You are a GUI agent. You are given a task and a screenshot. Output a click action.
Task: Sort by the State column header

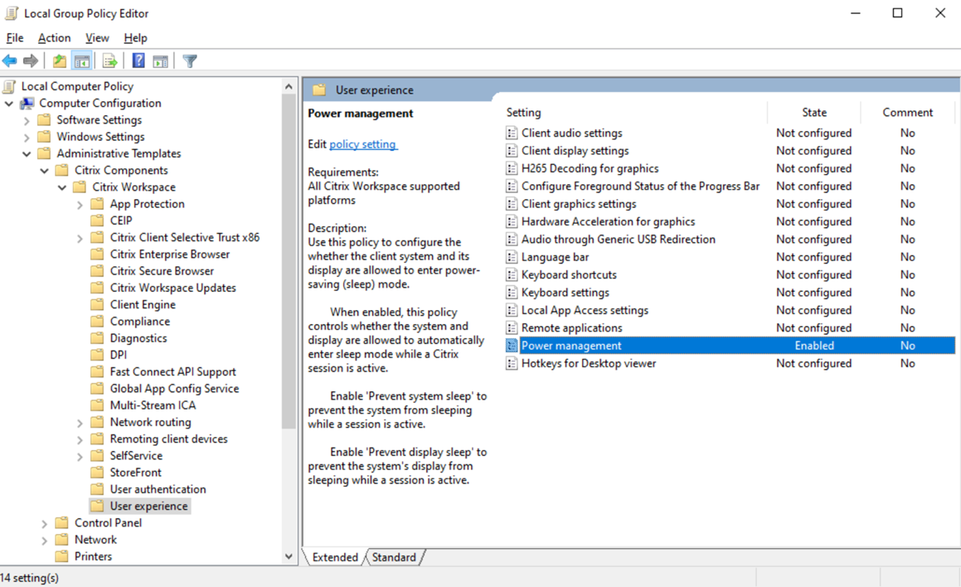click(814, 112)
